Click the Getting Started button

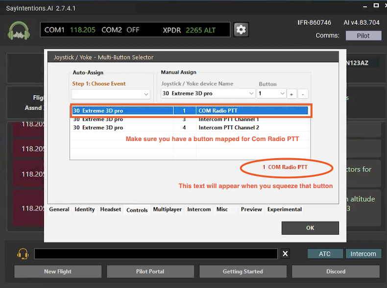point(243,271)
